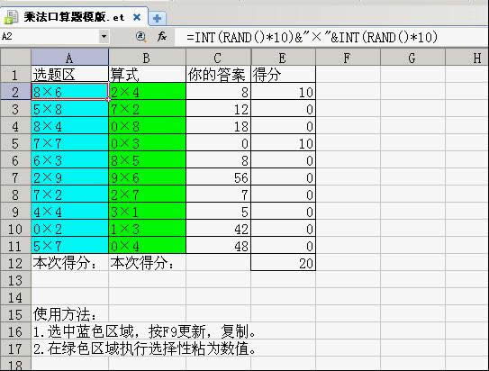This screenshot has width=489, height=371.
Task: Select column G header
Action: pos(412,58)
